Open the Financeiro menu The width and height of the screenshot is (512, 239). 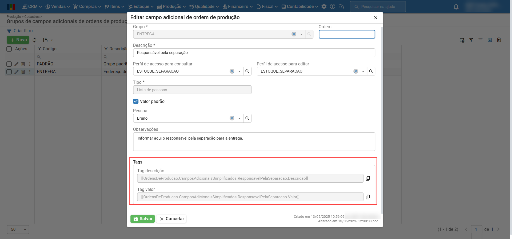point(238,7)
